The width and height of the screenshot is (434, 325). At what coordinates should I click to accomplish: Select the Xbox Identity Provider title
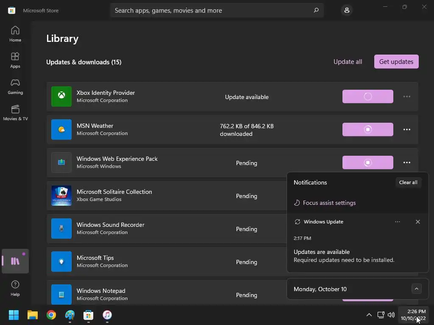click(x=106, y=93)
